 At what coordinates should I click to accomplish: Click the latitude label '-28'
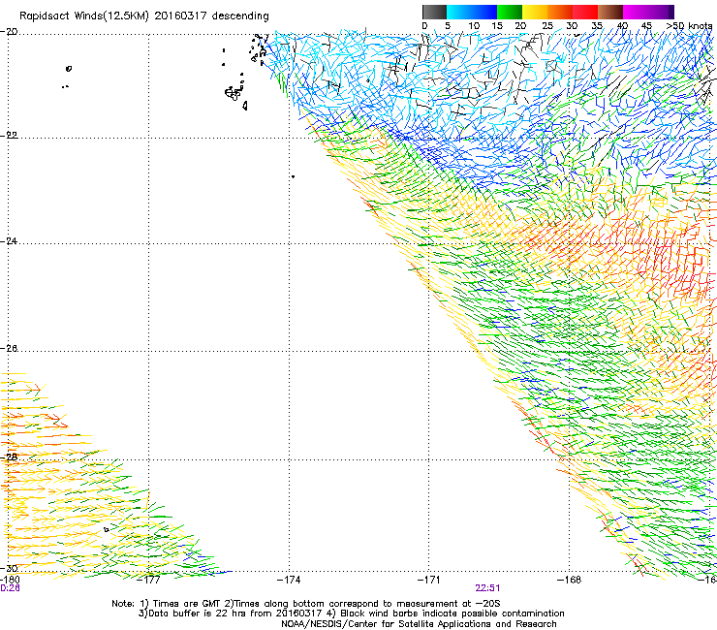(9, 457)
